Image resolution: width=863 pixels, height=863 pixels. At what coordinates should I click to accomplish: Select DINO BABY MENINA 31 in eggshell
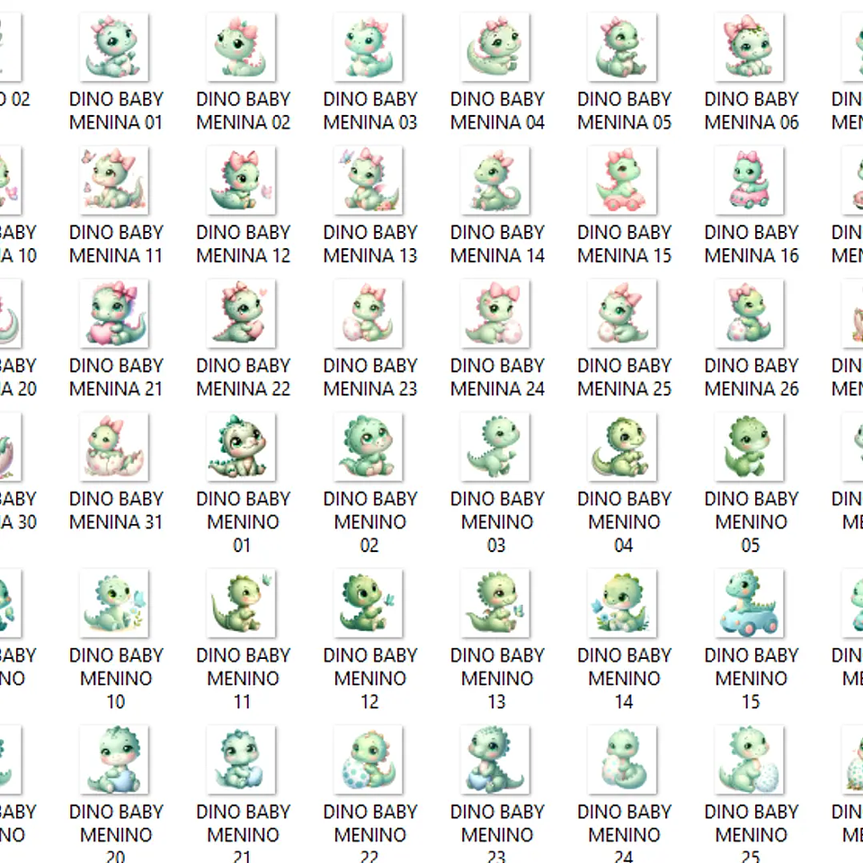(116, 447)
